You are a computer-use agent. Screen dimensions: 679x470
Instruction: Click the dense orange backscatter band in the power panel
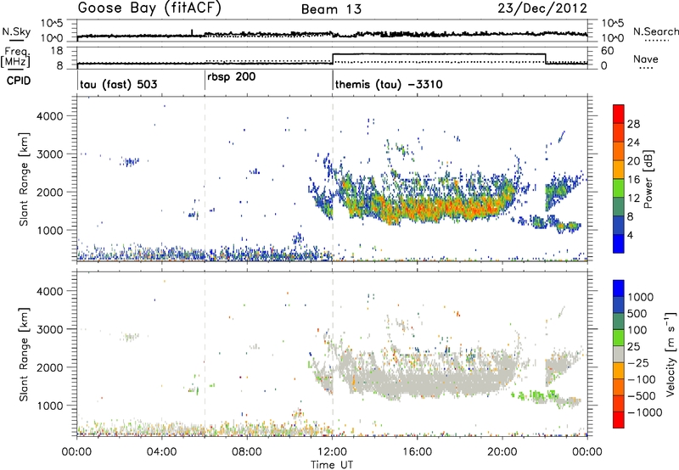point(446,208)
